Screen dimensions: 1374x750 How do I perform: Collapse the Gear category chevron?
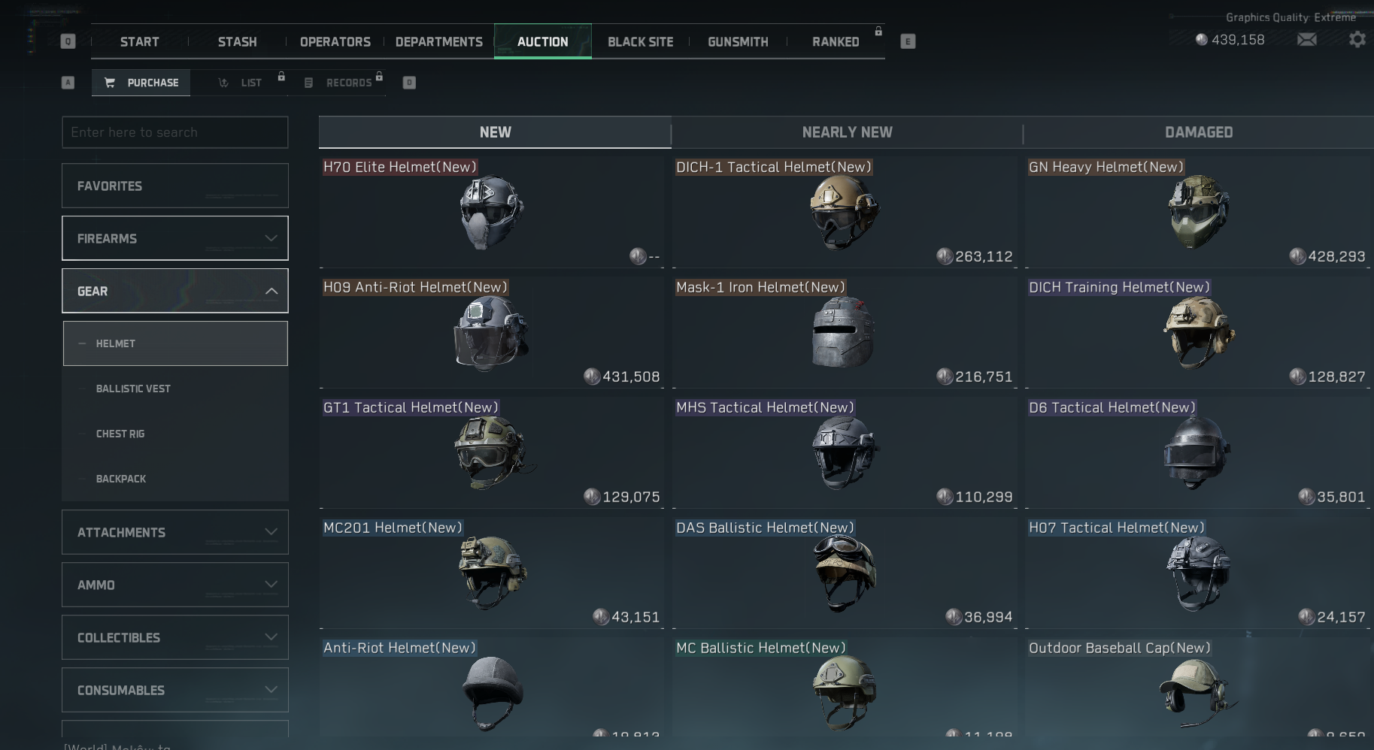click(x=271, y=291)
